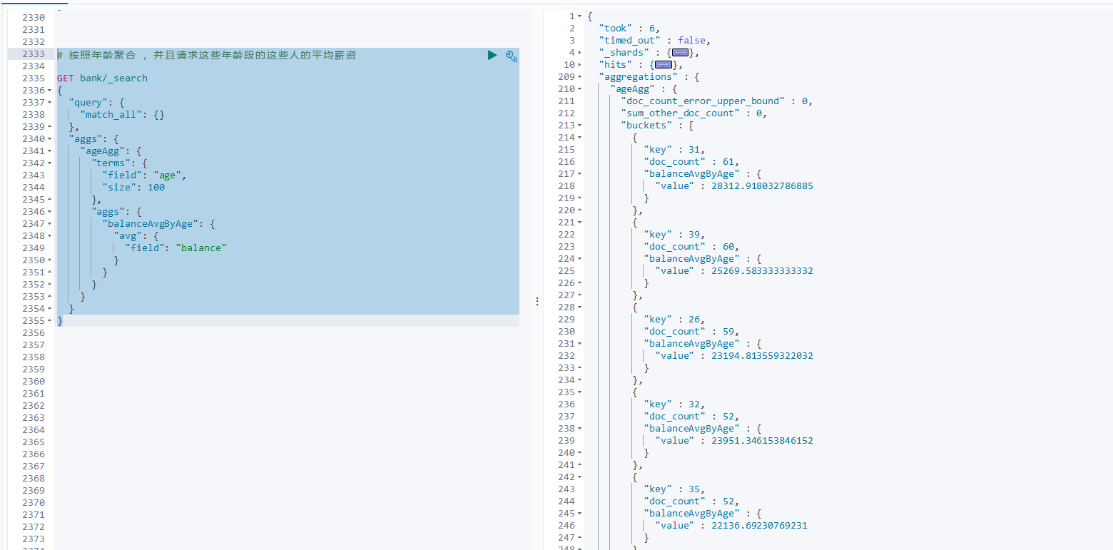Fold the "buckets" array at line 213
This screenshot has width=1113, height=550.
[x=580, y=126]
